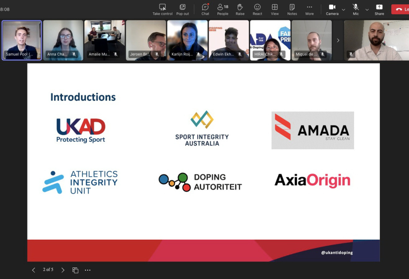Click the meeting timer showing 8:08
Image resolution: width=409 pixels, height=279 pixels.
coord(5,9)
